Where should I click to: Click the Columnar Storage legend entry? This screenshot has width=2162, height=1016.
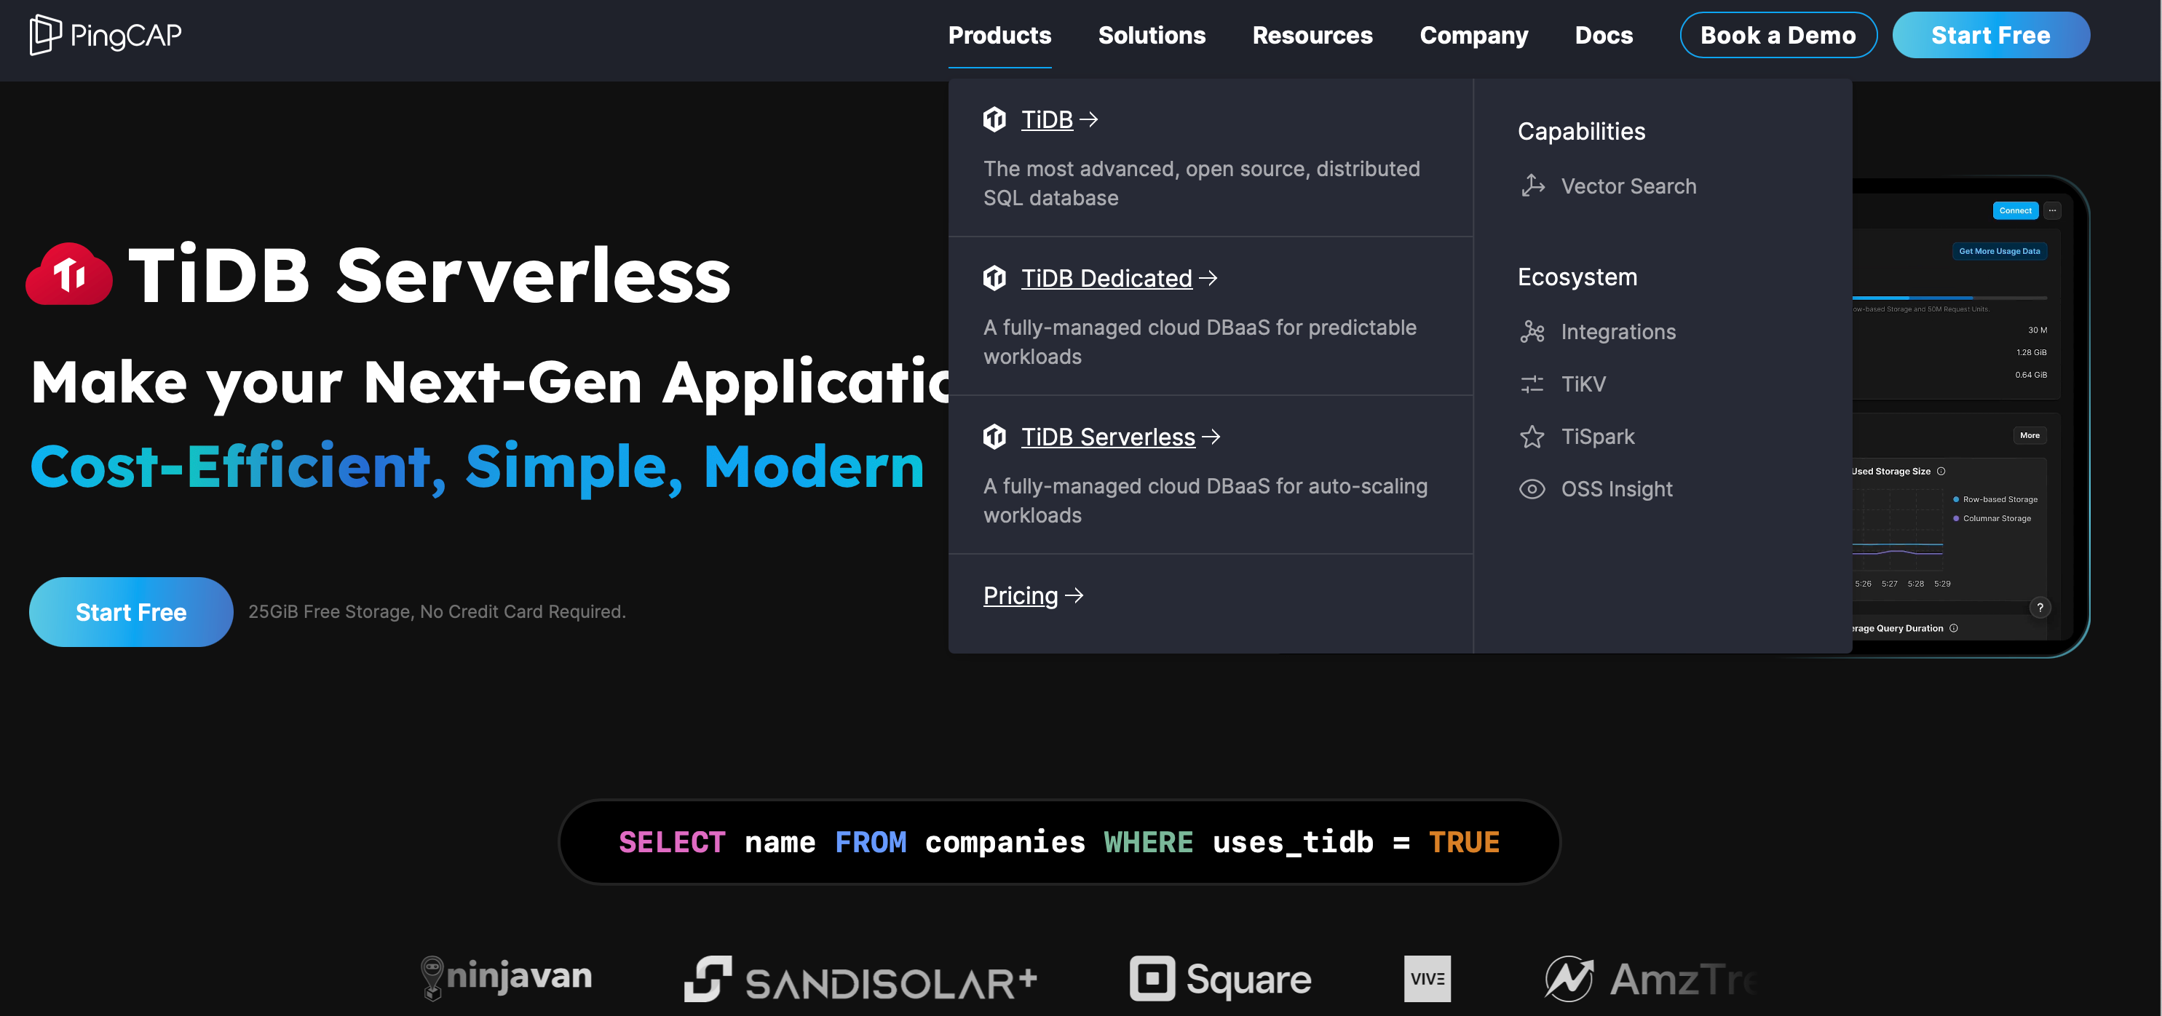click(x=1992, y=518)
